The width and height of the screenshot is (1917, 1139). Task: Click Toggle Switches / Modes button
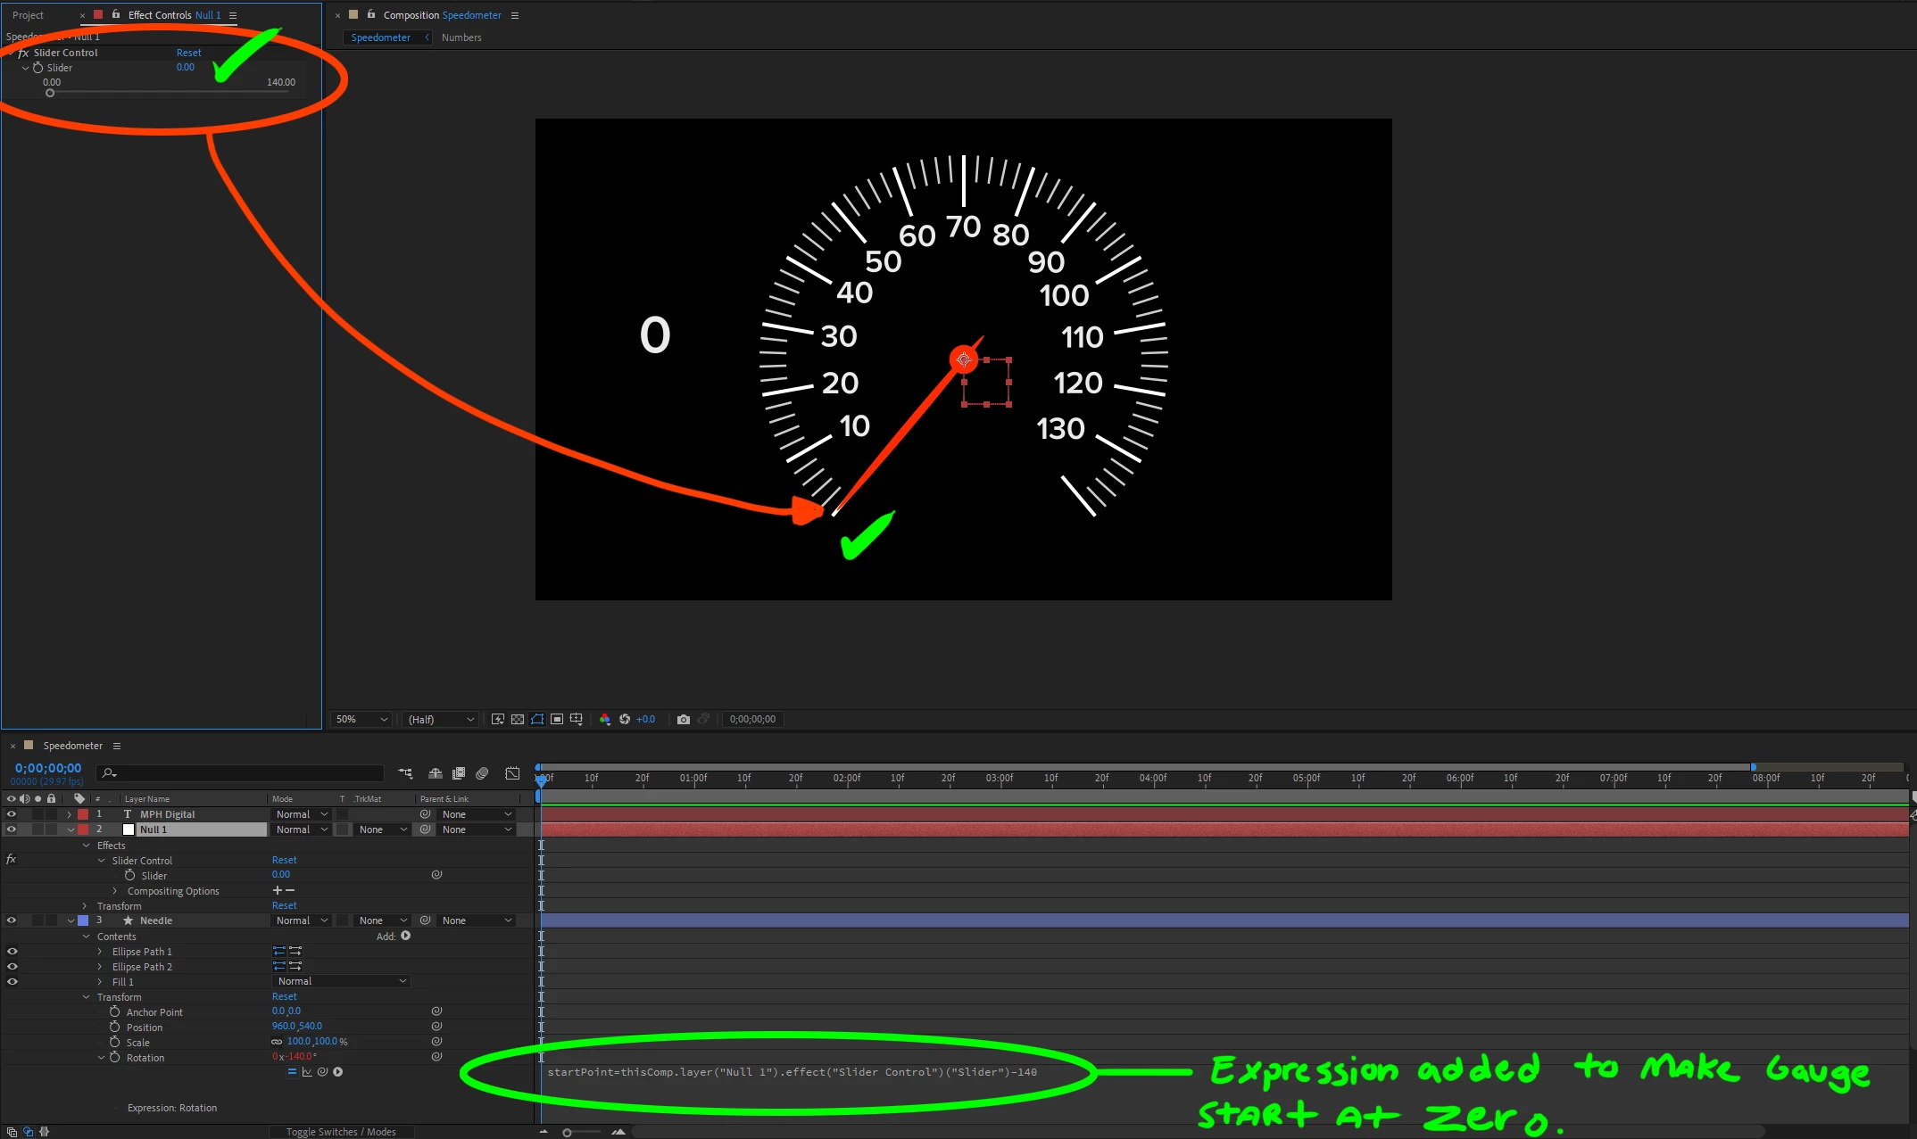click(341, 1132)
